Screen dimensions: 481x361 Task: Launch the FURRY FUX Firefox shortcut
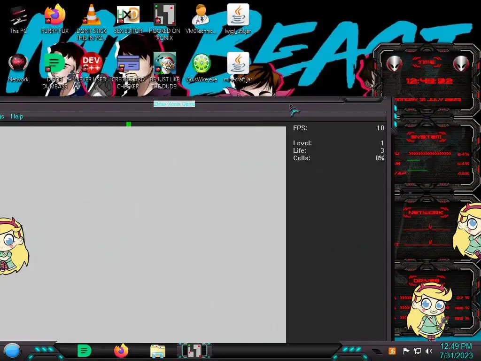[x=54, y=19]
